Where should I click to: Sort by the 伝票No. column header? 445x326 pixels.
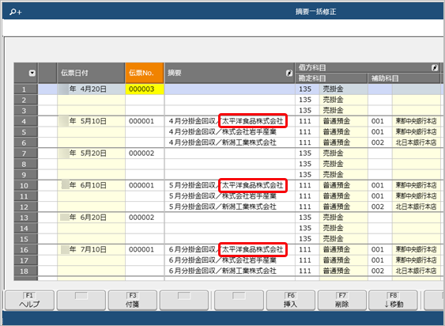point(145,73)
